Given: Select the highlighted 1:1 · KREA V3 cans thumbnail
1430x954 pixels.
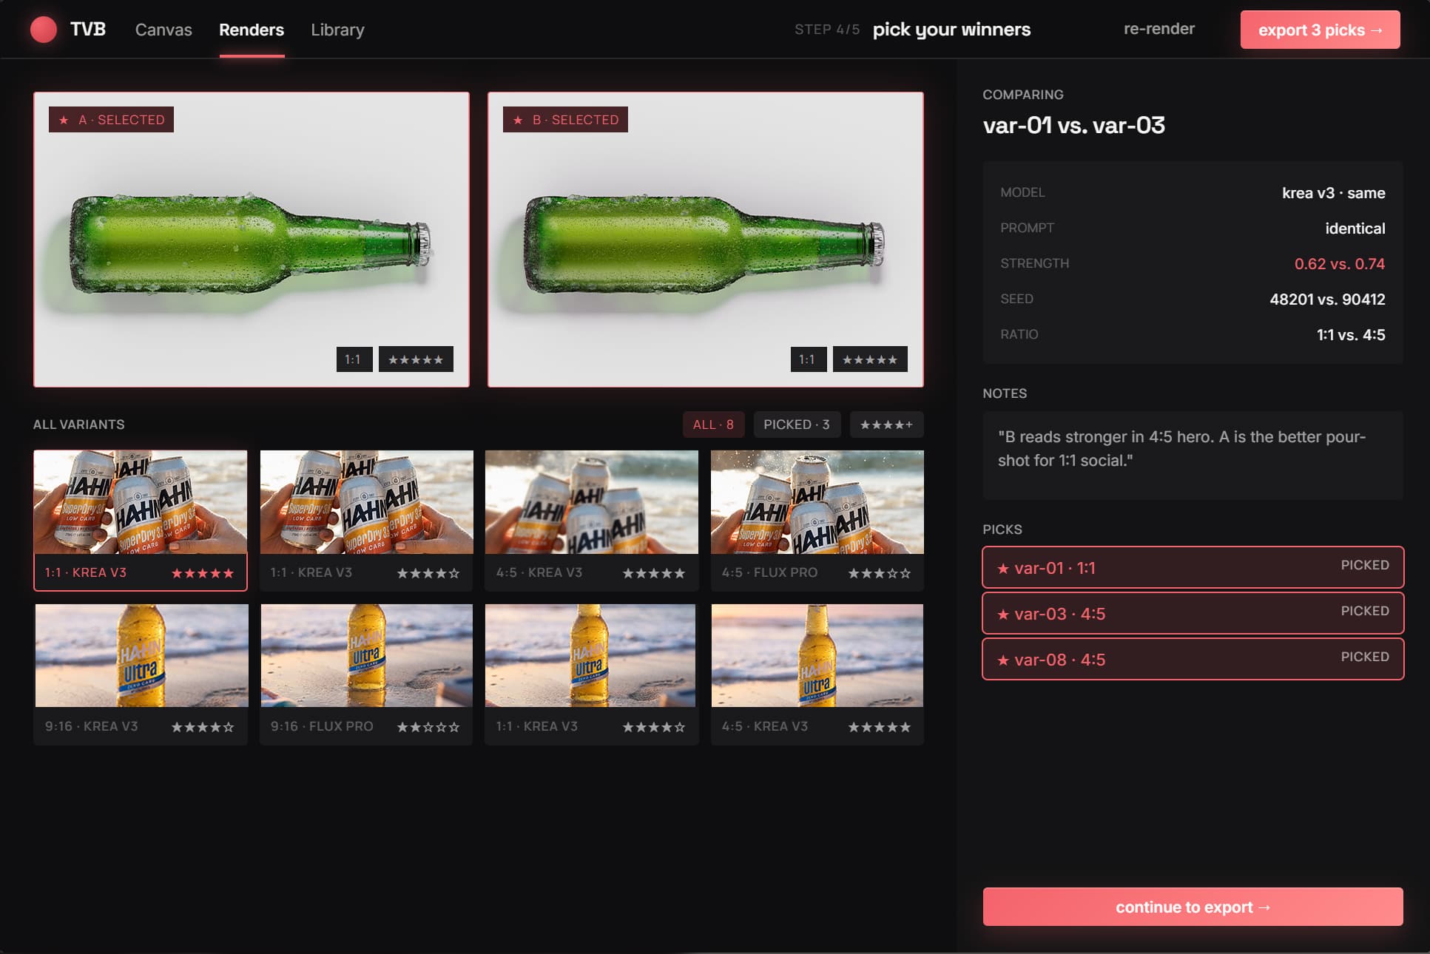Looking at the screenshot, I should 141,502.
